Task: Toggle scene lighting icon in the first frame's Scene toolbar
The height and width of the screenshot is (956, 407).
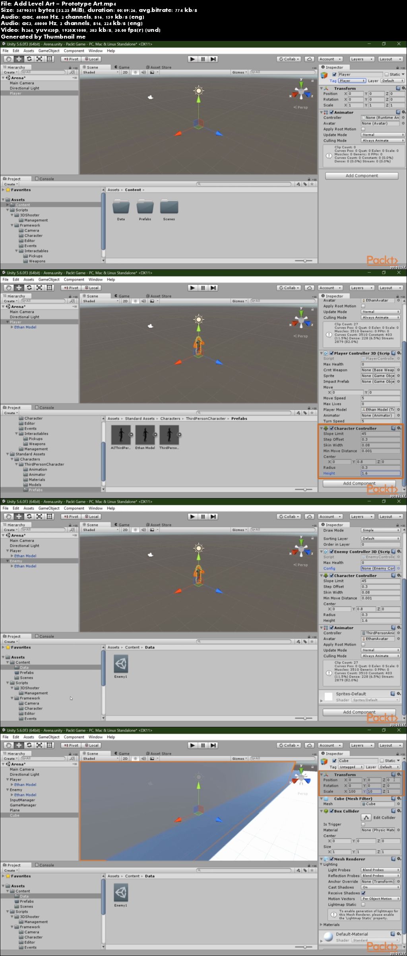Action: tap(136, 72)
